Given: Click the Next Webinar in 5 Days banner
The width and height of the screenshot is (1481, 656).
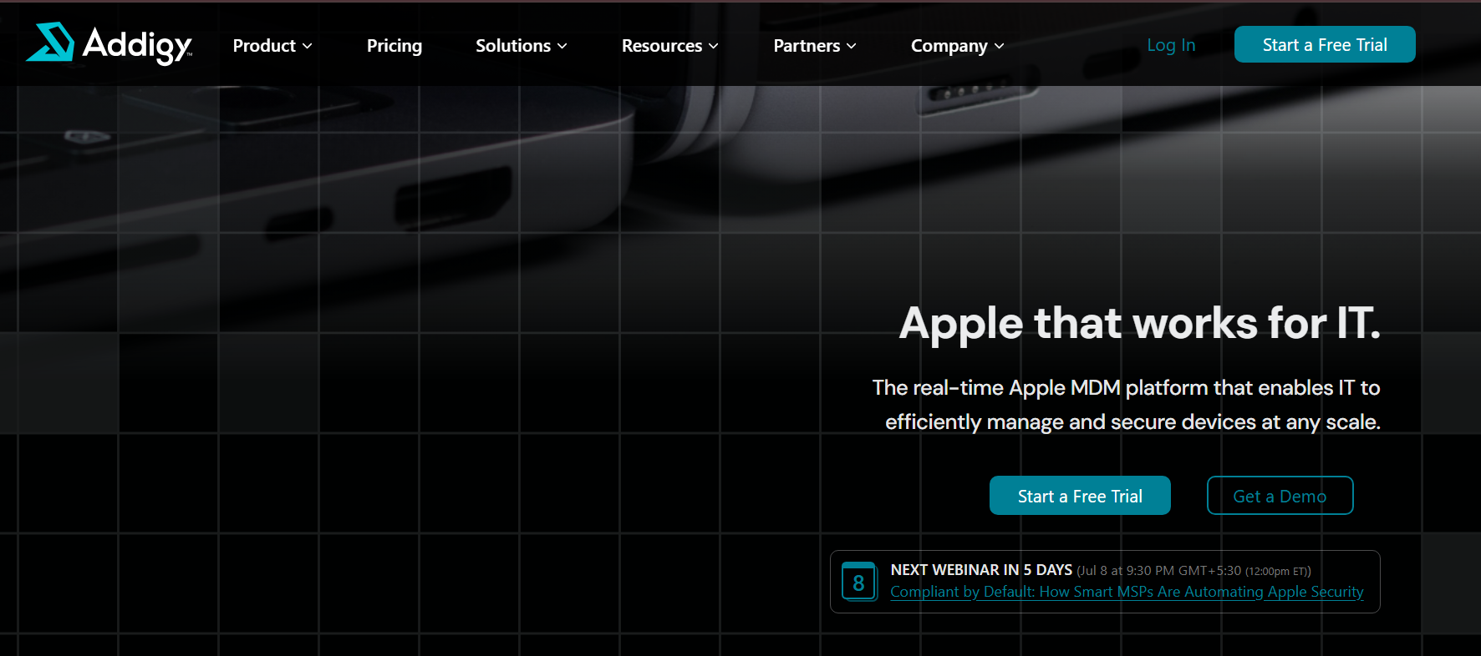Looking at the screenshot, I should [x=1105, y=582].
